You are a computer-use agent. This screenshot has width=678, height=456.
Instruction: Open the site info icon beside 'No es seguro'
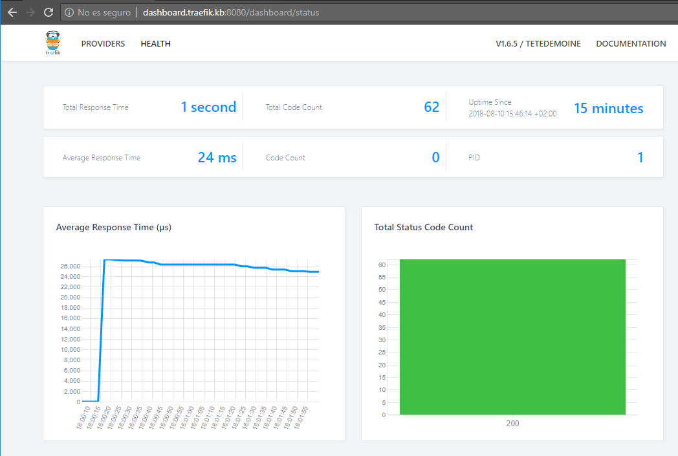[x=69, y=12]
